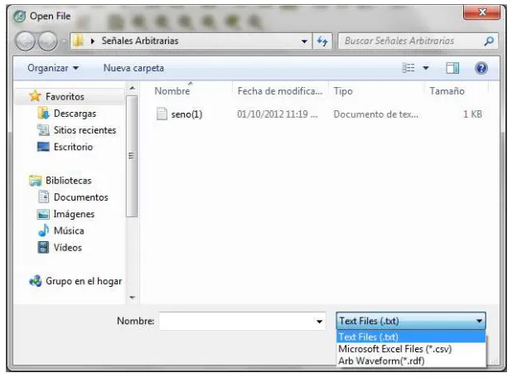Toggle the preview pane icon

pyautogui.click(x=452, y=68)
